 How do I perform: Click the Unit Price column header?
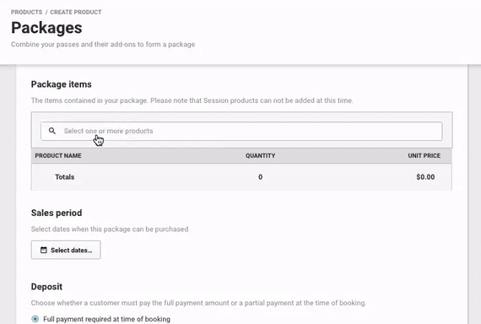click(x=424, y=155)
